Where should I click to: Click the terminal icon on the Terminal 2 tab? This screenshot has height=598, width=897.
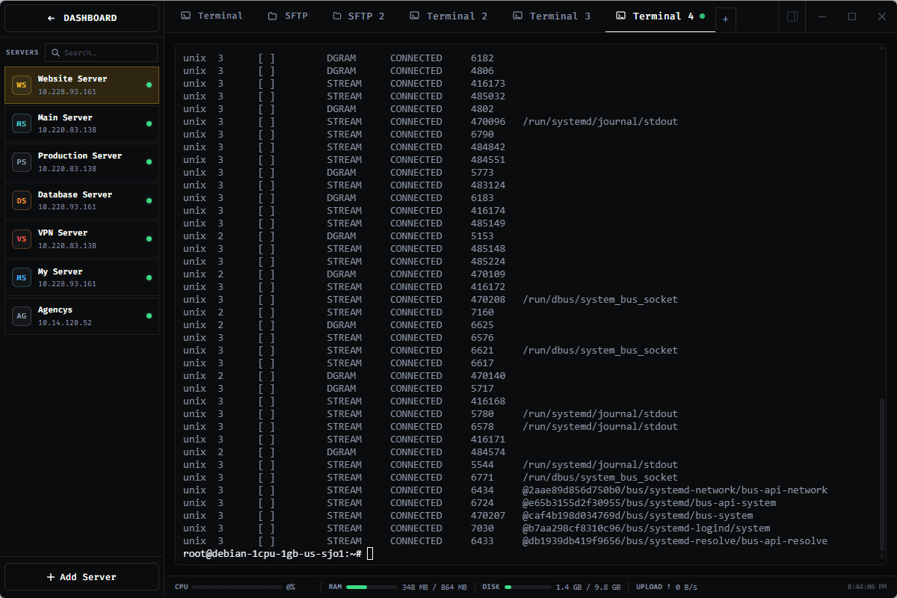(414, 16)
